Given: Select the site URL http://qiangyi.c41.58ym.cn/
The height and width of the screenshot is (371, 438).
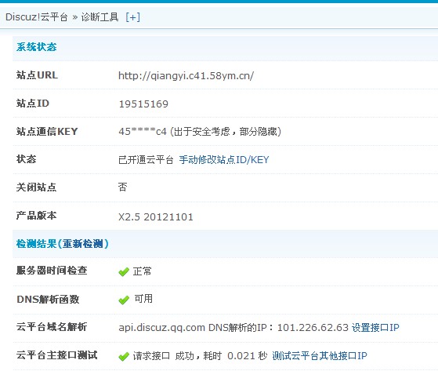Looking at the screenshot, I should click(x=186, y=76).
